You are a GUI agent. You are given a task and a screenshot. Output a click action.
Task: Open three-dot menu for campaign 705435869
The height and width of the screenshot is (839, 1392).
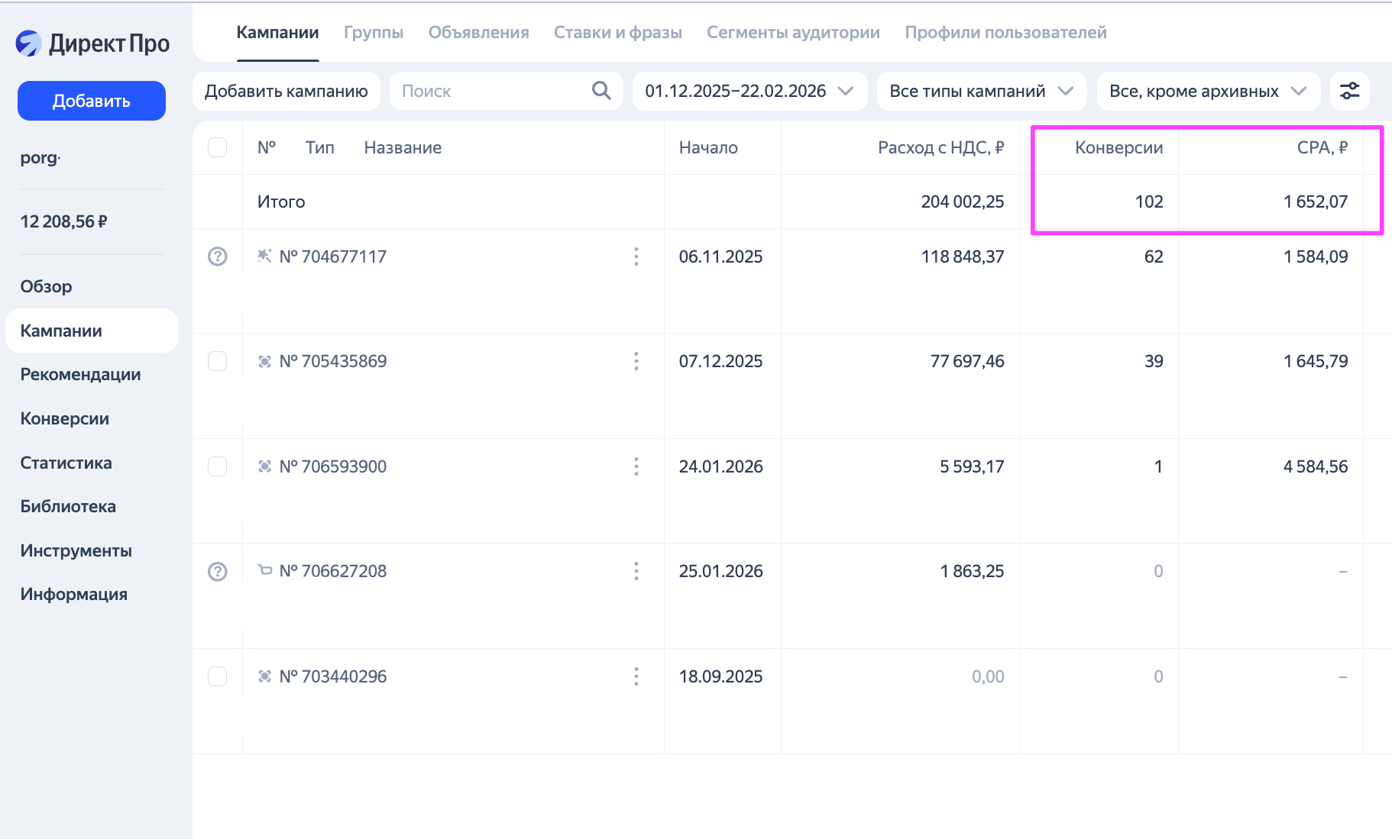click(x=636, y=361)
